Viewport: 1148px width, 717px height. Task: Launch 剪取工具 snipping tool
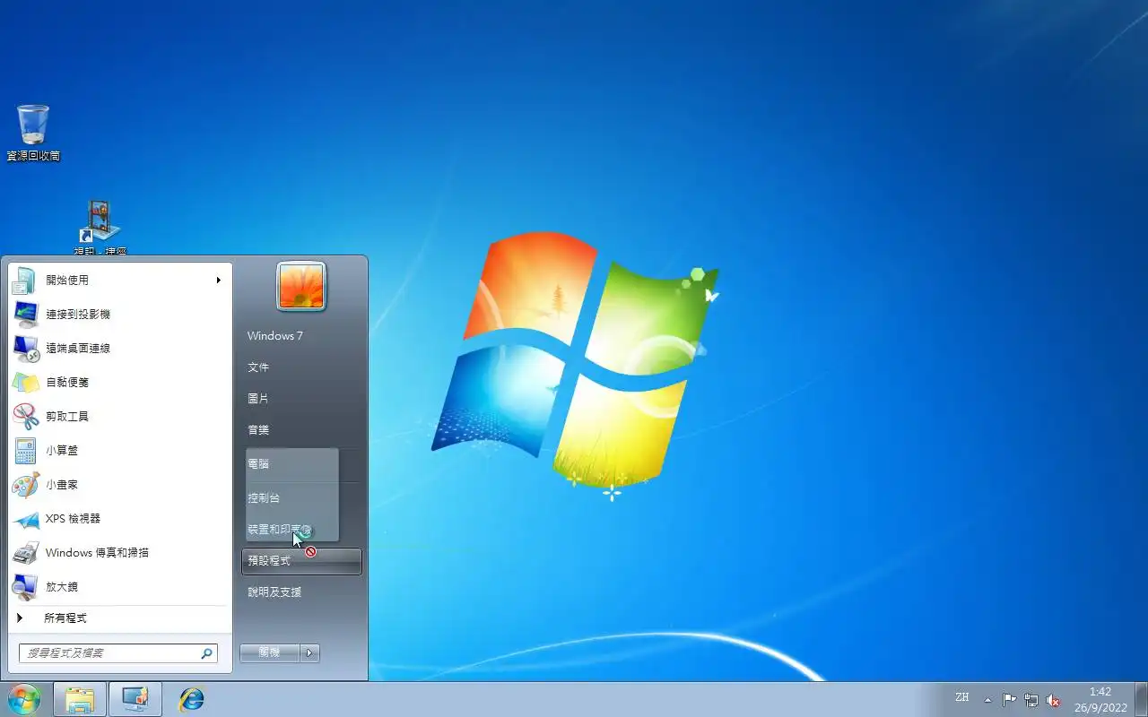120,416
